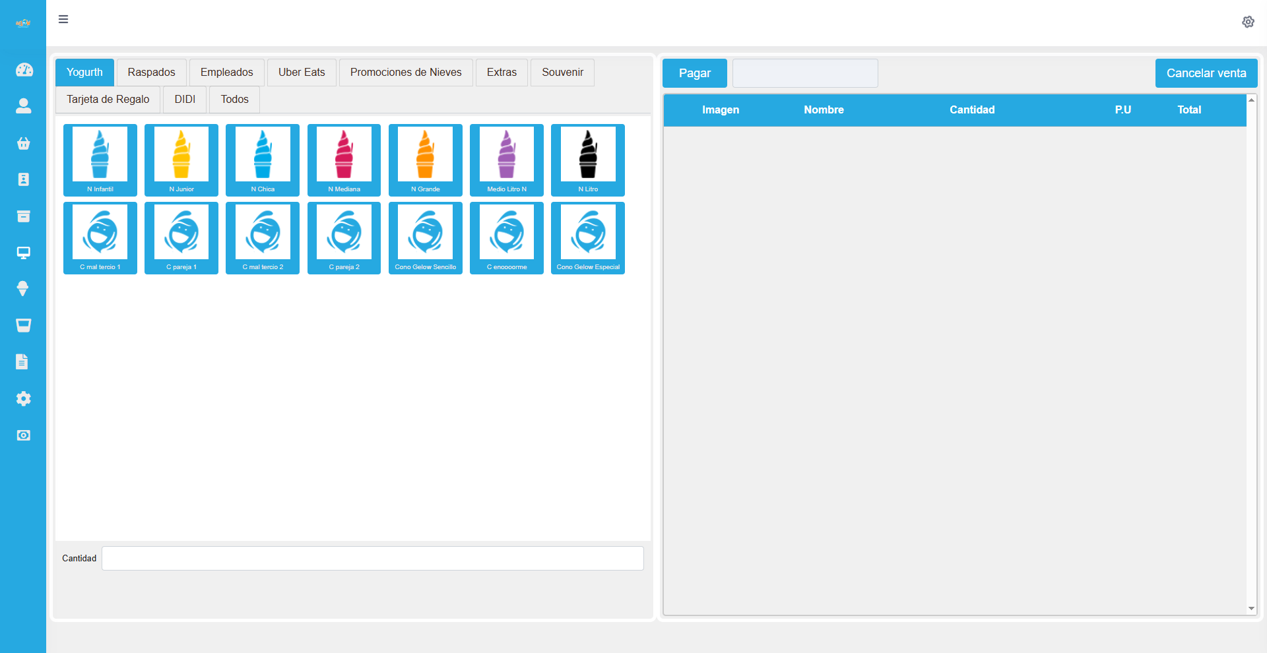The width and height of the screenshot is (1267, 653).
Task: Switch to the Raspados tab
Action: pos(151,73)
